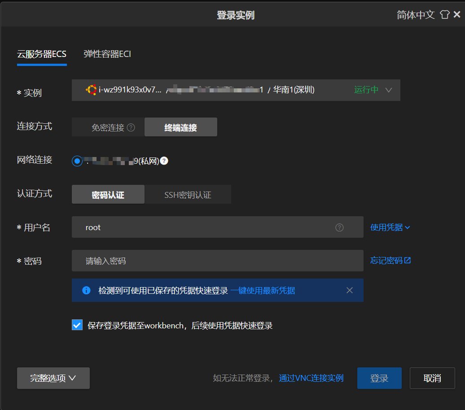Image resolution: width=465 pixels, height=410 pixels.
Task: Click the 一键使用最新凭据 link
Action: [263, 291]
